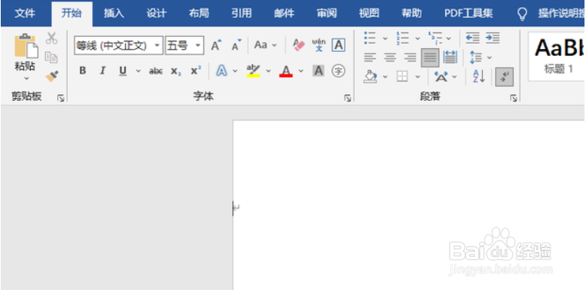Screen dimensions: 586x290
Task: Switch to the 布局 tab
Action: [x=199, y=14]
